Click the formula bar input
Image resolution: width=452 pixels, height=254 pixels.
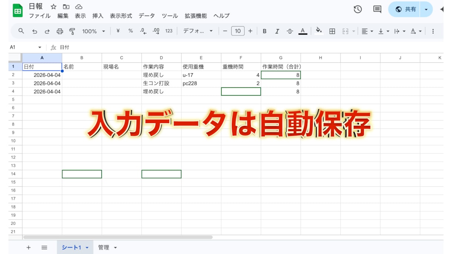click(250, 47)
